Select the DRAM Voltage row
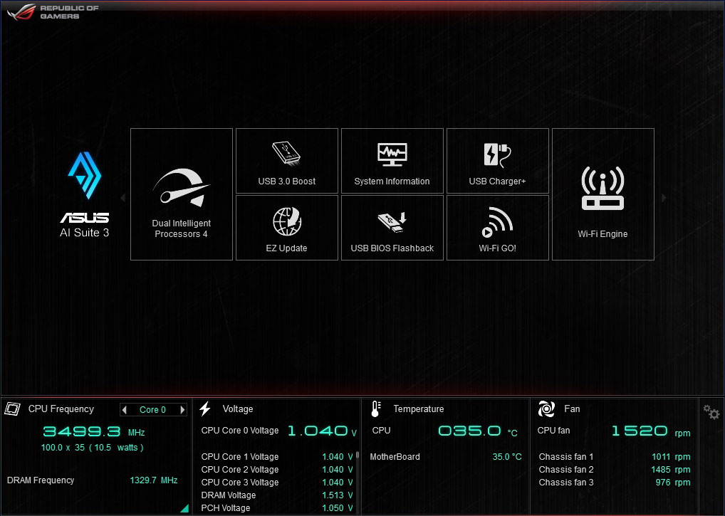The image size is (725, 516). point(277,495)
